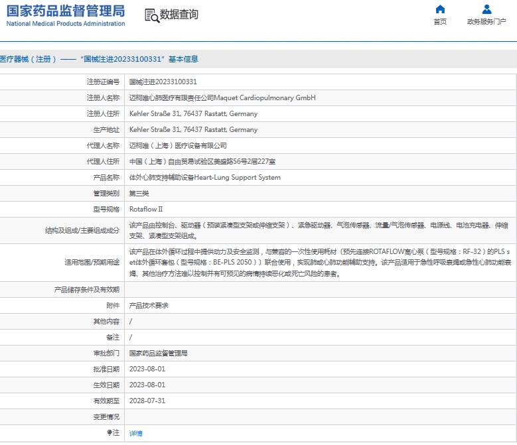Click the 其他内容 row label
517x445 pixels.
(106, 322)
